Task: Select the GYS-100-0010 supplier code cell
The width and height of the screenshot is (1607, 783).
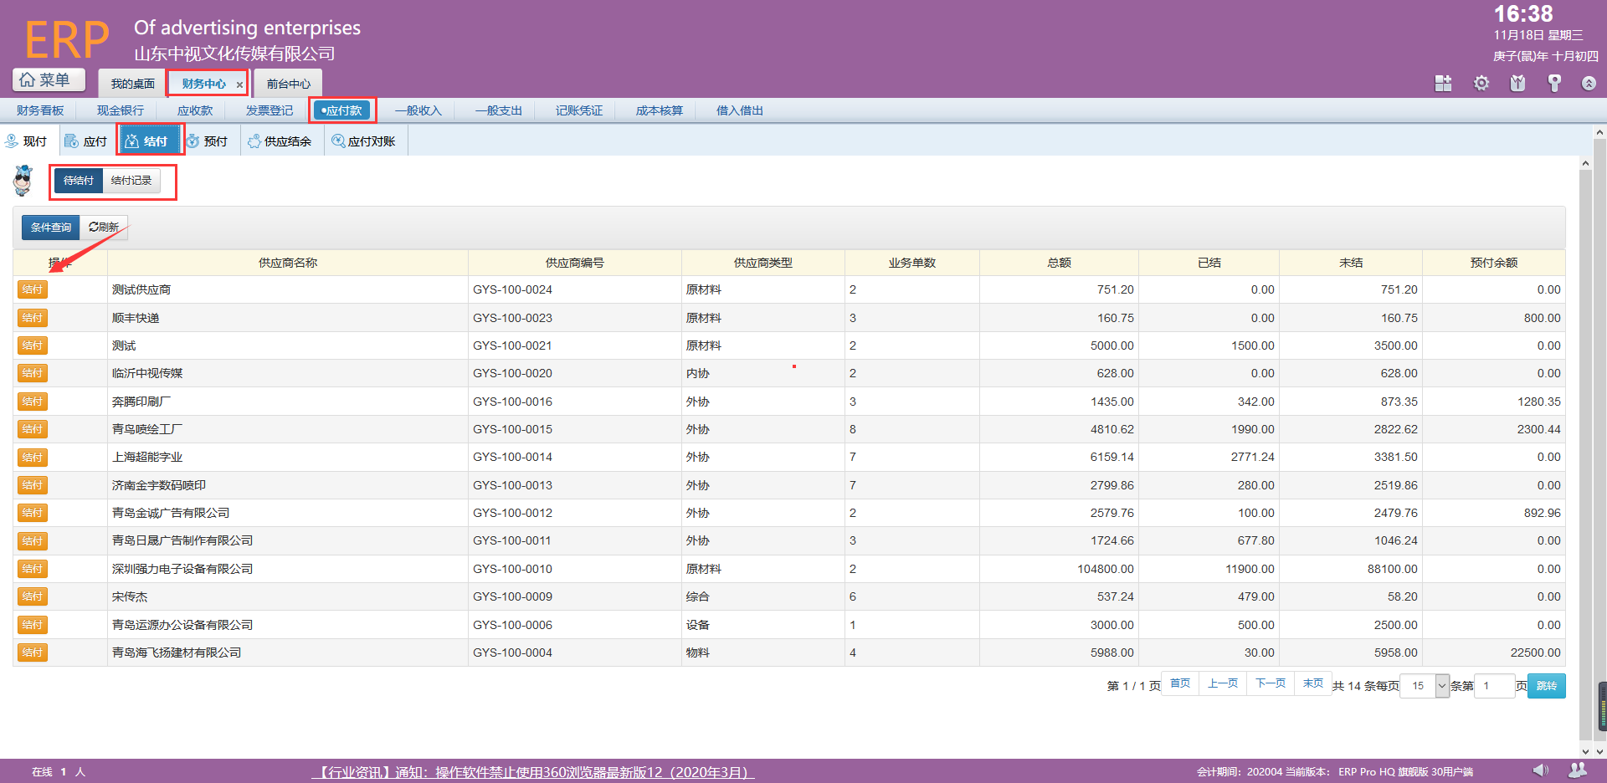Action: coord(575,569)
